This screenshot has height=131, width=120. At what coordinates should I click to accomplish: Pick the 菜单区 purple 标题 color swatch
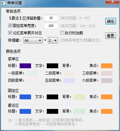click(x=25, y=66)
